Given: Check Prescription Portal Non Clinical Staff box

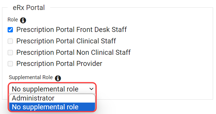Looking at the screenshot, I should (x=10, y=52).
